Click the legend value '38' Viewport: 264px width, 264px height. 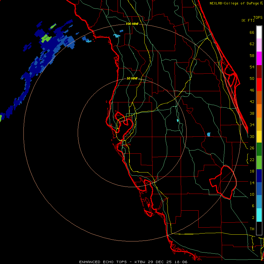252,113
